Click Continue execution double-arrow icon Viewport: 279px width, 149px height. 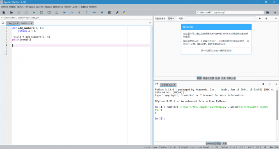[94, 12]
